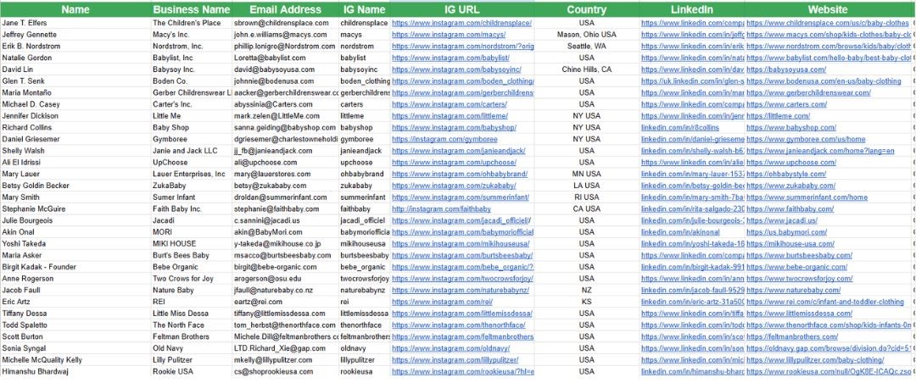Select the boden_clothing IG name cell

tap(364, 81)
